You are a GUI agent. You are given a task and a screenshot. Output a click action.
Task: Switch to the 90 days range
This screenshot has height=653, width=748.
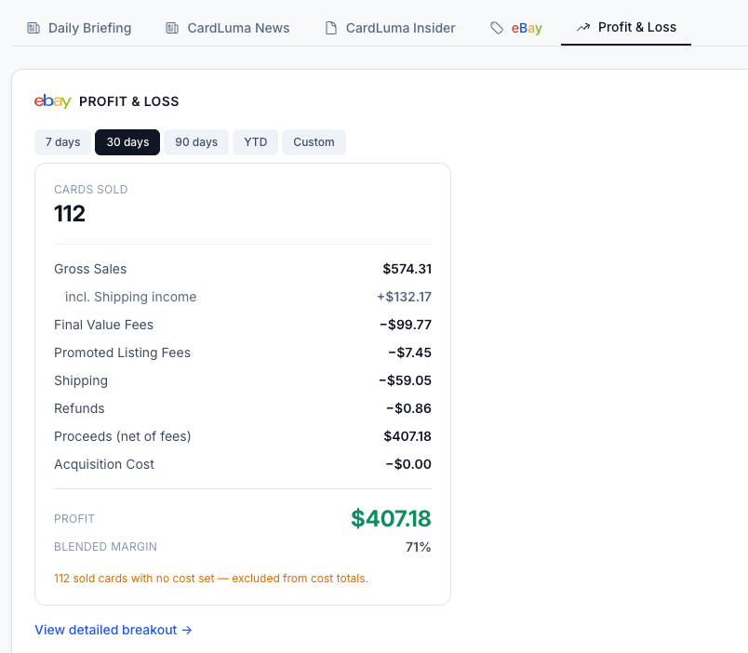196,142
